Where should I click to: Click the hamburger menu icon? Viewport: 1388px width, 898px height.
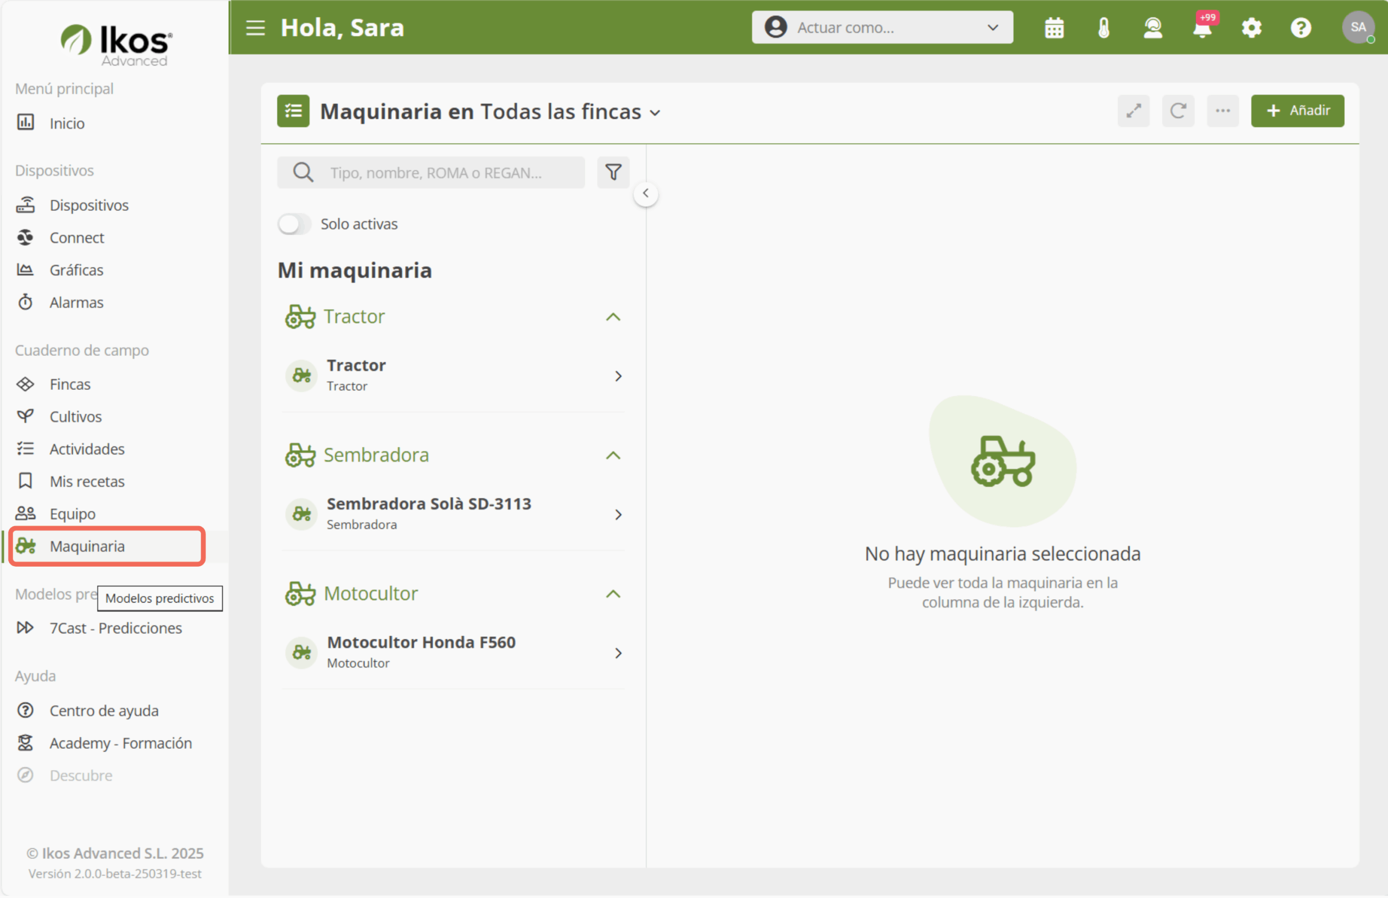tap(255, 28)
